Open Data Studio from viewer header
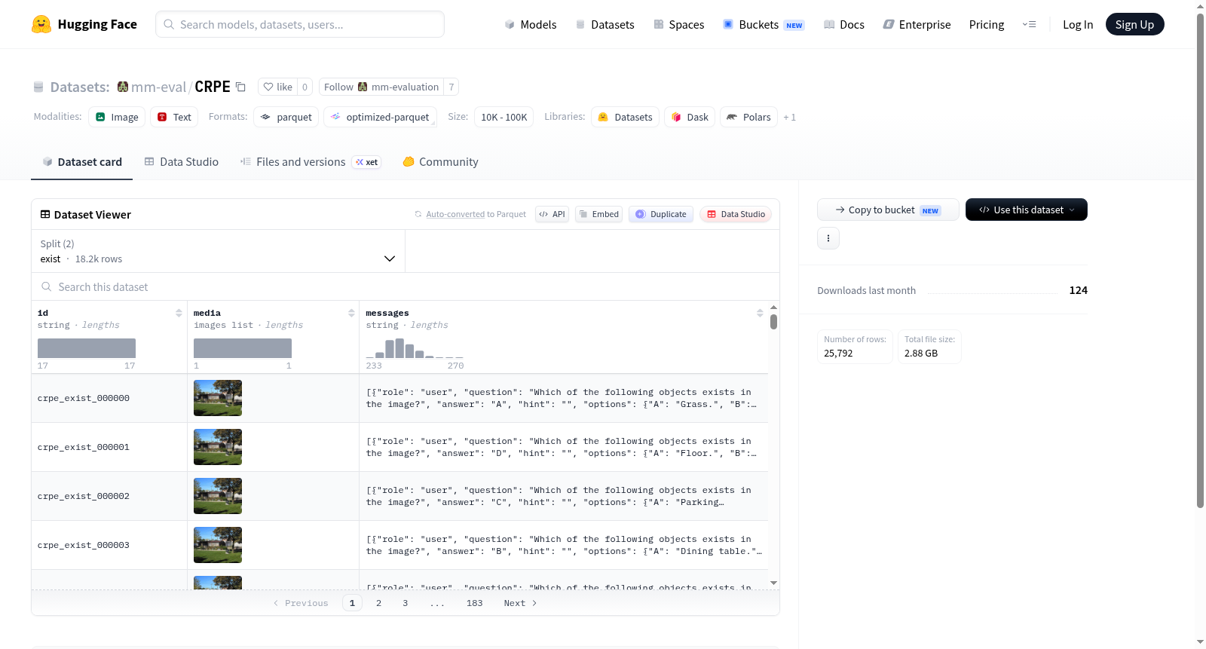 (735, 214)
